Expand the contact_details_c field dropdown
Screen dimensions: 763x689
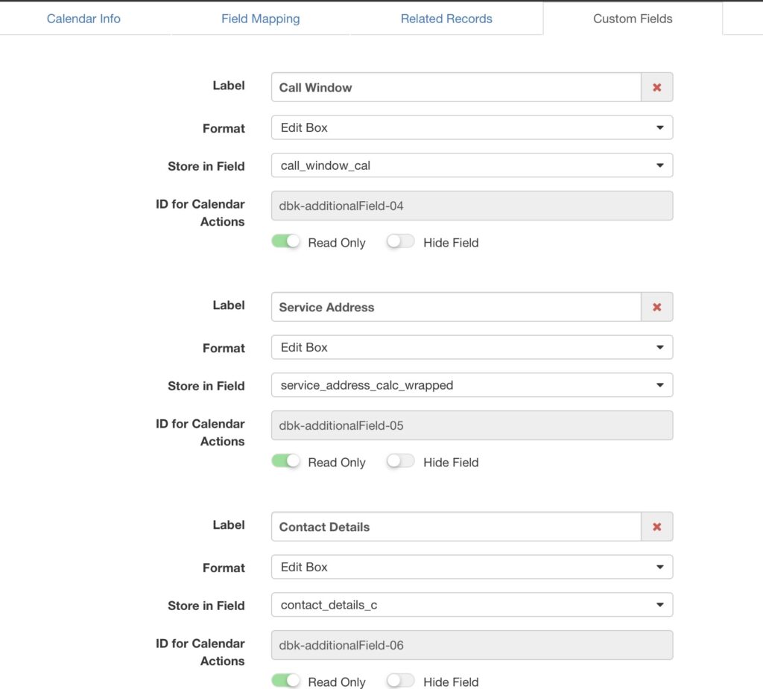tap(472, 605)
